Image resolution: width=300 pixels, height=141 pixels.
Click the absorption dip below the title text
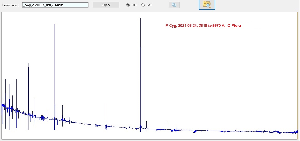tap(194, 131)
